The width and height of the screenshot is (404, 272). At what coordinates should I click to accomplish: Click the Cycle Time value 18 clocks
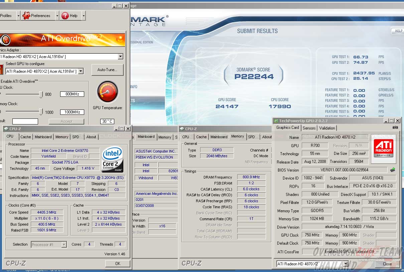(252, 207)
